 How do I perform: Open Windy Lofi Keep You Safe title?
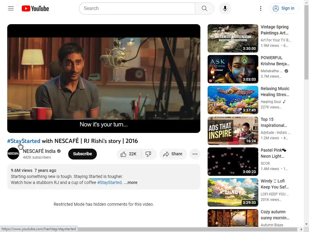coord(275,184)
